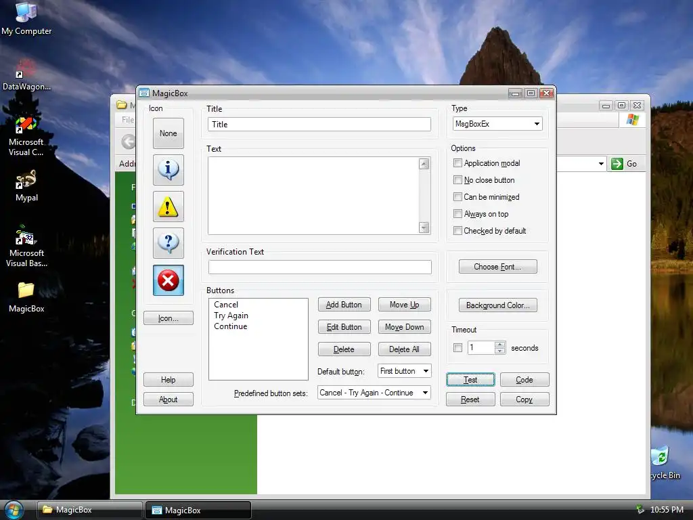Switch to MagicBox app taskbar item
693x520 pixels.
tap(198, 510)
